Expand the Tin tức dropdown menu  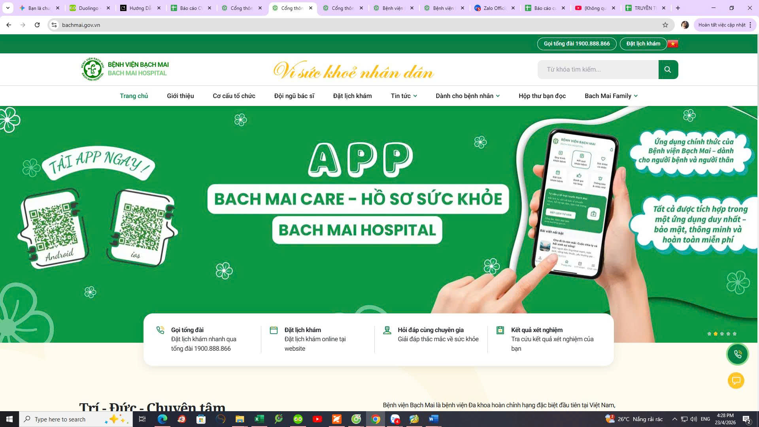(404, 96)
